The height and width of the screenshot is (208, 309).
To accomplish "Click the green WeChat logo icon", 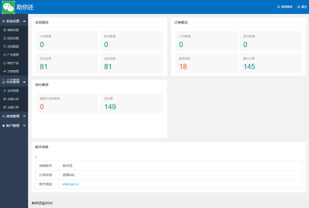I will (x=8, y=7).
